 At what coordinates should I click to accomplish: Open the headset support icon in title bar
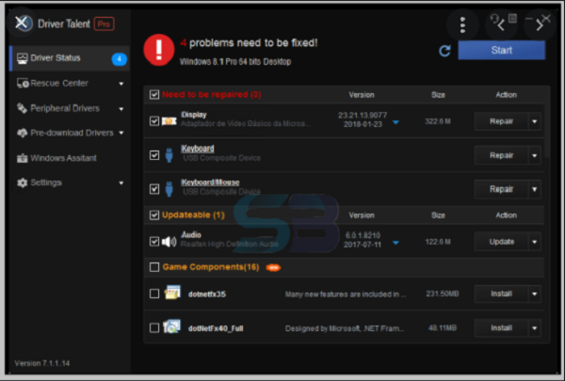pyautogui.click(x=494, y=18)
